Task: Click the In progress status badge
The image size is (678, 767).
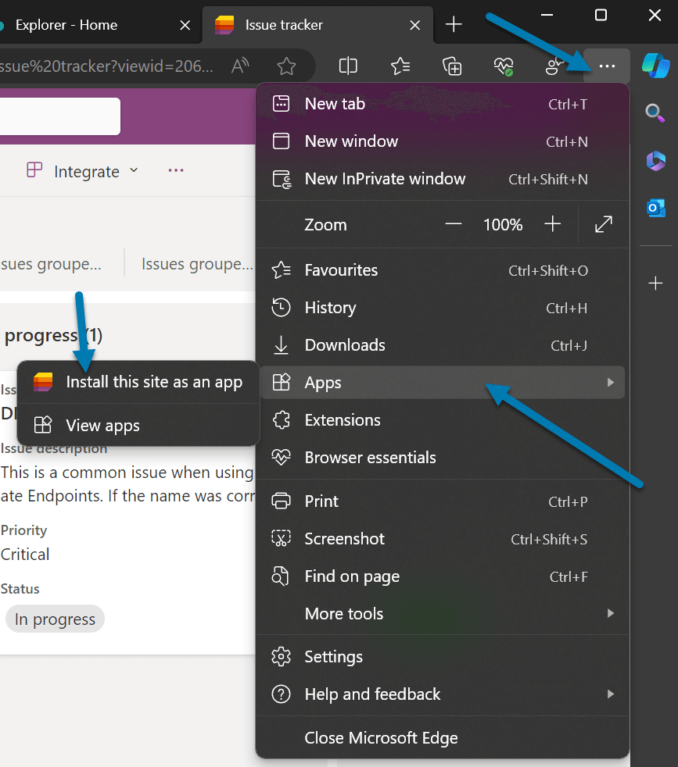Action: click(x=55, y=619)
